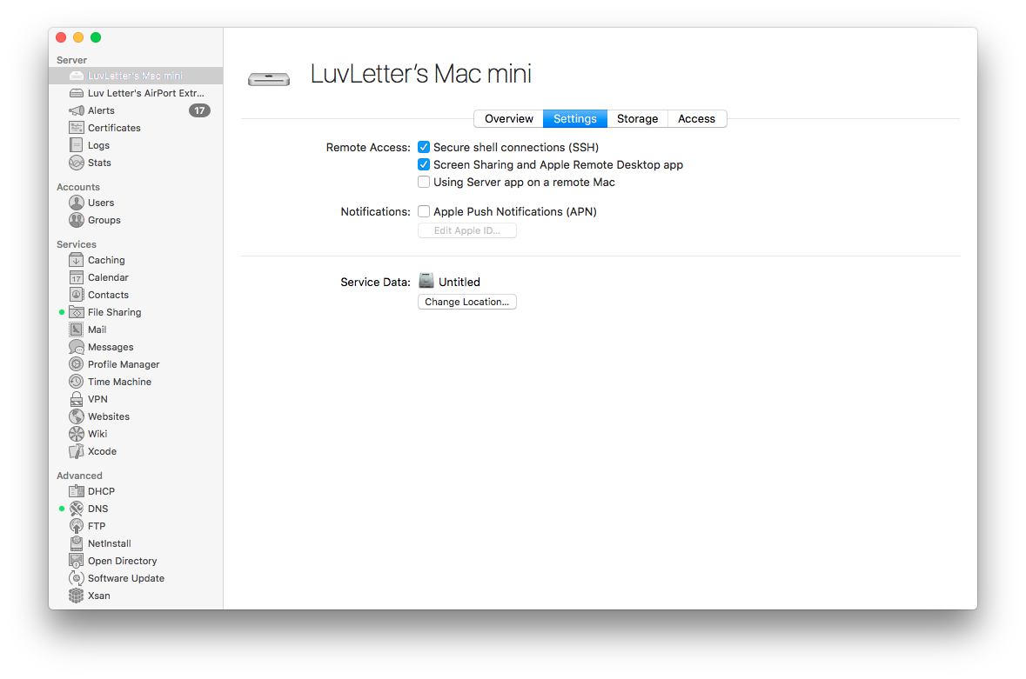1026x679 pixels.
Task: Click the Notifications label
Action: point(376,212)
